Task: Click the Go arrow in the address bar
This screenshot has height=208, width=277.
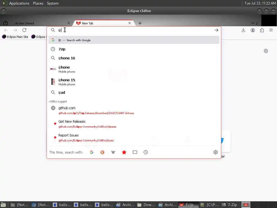Action: [x=216, y=30]
